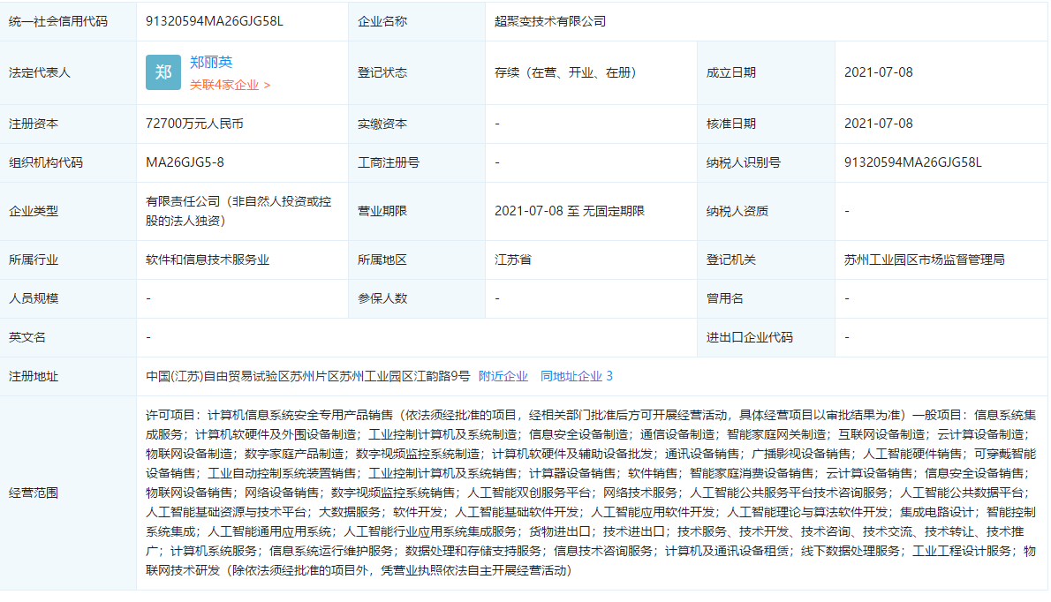Click the region value 江苏省
The width and height of the screenshot is (1051, 602).
[512, 260]
